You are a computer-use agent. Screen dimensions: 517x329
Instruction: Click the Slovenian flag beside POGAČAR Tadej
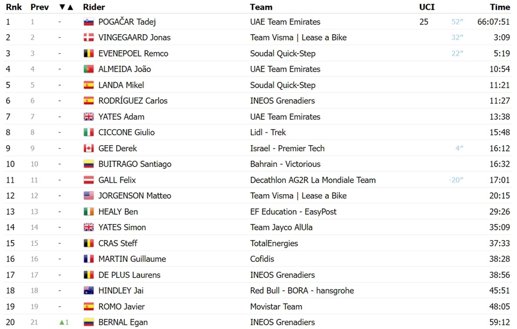click(89, 22)
